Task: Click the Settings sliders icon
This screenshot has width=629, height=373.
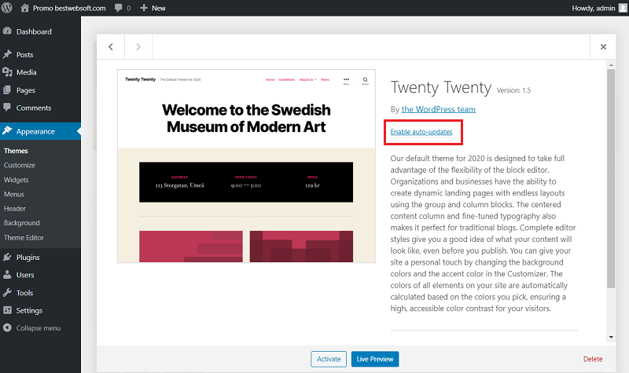Action: tap(7, 310)
